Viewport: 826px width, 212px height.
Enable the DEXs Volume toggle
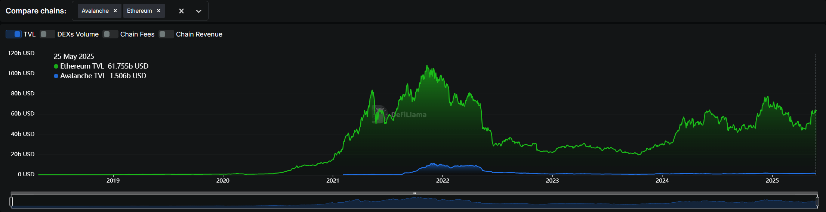(x=47, y=34)
